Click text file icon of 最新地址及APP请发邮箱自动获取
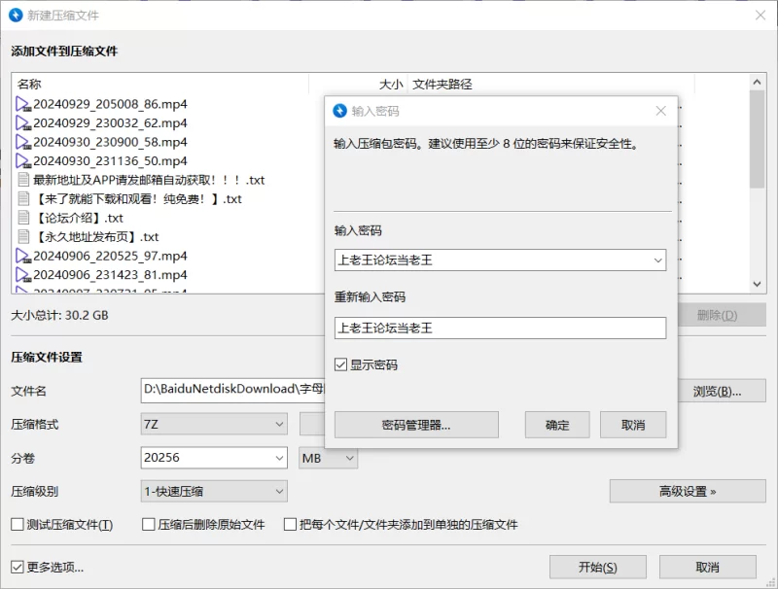The width and height of the screenshot is (778, 589). click(x=23, y=180)
